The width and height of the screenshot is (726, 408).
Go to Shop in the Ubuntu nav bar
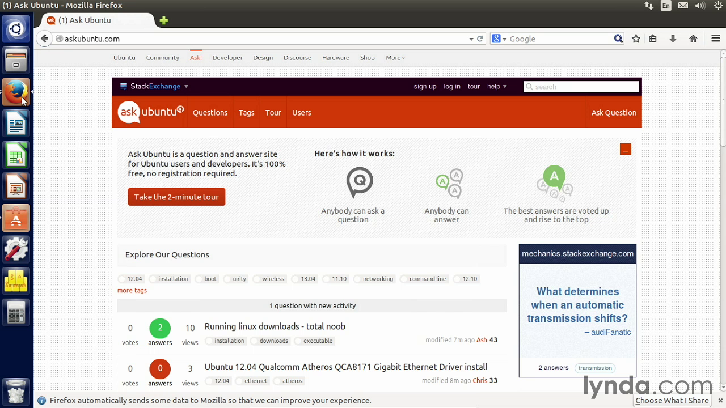tap(368, 58)
